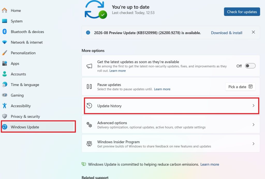
Task: Click the large update status sync icon
Action: click(x=96, y=10)
